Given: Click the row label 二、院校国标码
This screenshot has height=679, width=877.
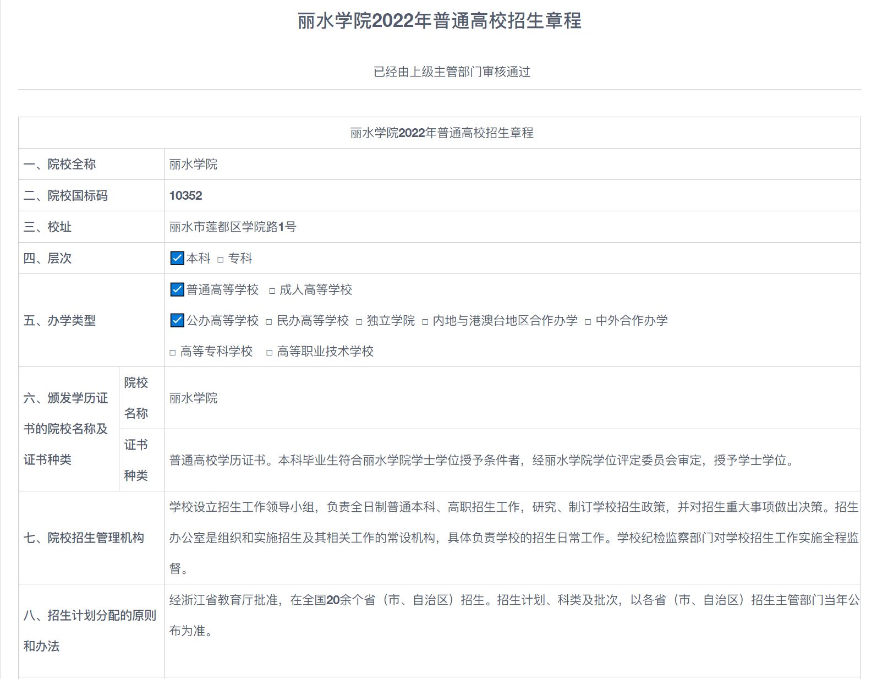Looking at the screenshot, I should tap(65, 195).
